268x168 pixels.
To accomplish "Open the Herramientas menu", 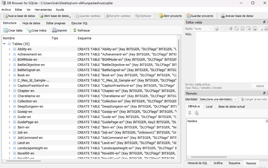I will pos(43,10).
